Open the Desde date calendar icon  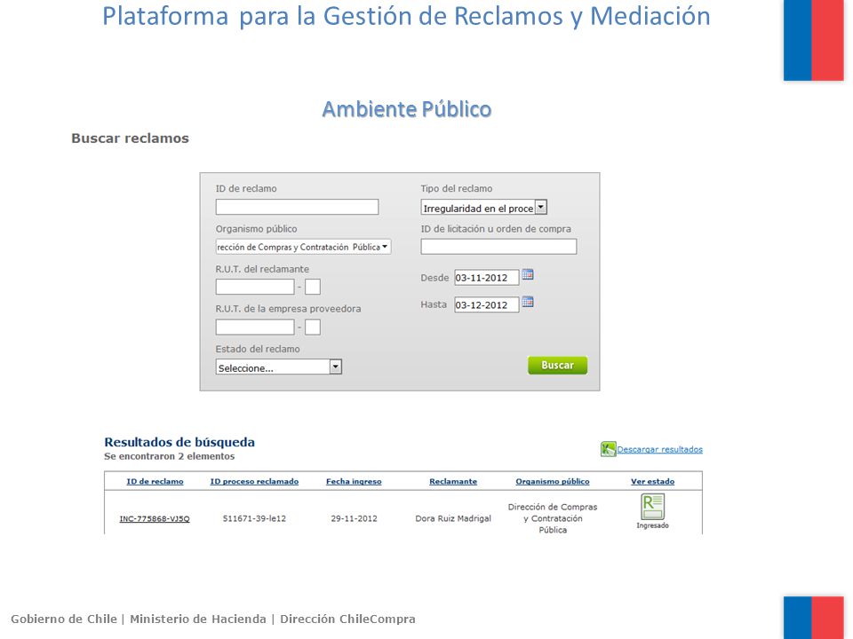tap(527, 275)
